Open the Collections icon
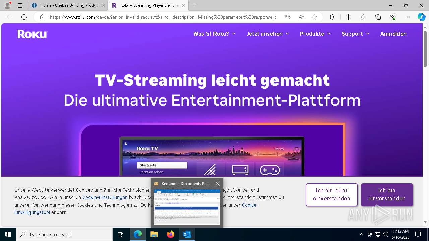This screenshot has height=241, width=429. pyautogui.click(x=378, y=17)
